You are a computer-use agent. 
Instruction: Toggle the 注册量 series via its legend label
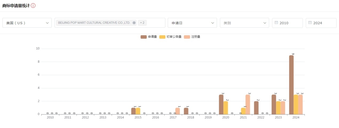(196, 37)
